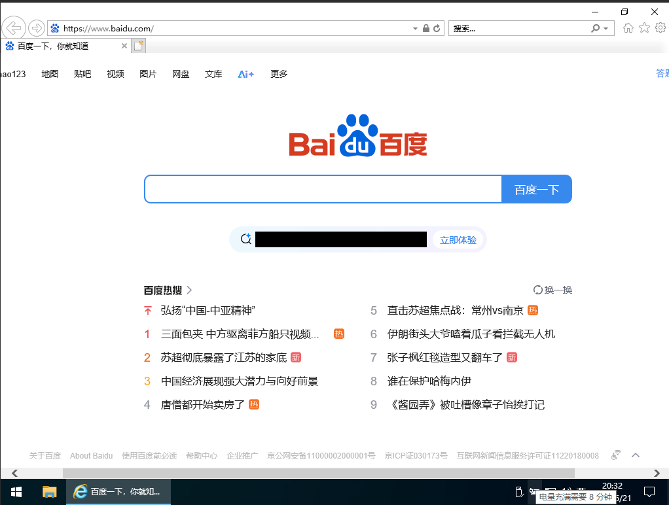Screen dimensions: 669x505
Task: Click the magnifier icon in the IE search box
Action: pyautogui.click(x=595, y=29)
